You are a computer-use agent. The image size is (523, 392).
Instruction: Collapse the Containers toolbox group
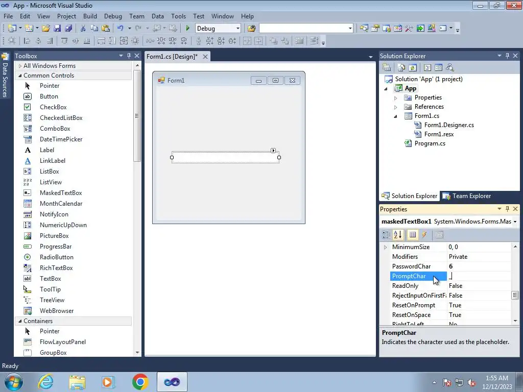pyautogui.click(x=20, y=321)
